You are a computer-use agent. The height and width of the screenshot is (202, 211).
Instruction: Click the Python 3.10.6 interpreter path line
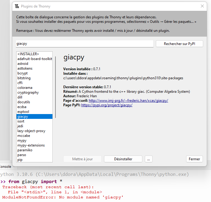pyautogui.click(x=94, y=174)
